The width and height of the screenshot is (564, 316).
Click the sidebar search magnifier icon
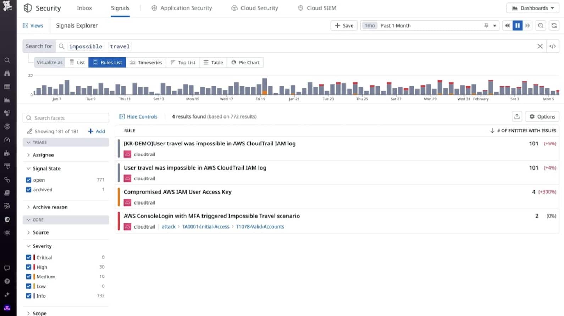click(7, 60)
